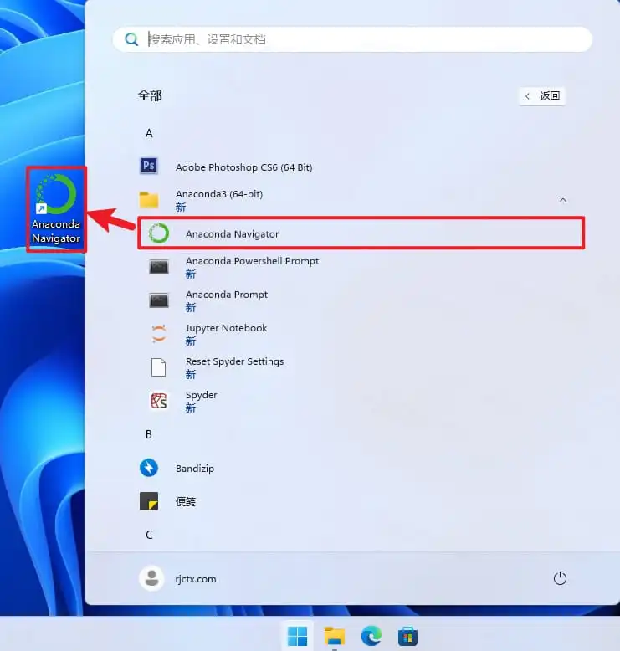Screen dimensions: 620x651
Task: Click the Anaconda3 (64-bit) folder label
Action: click(x=219, y=194)
